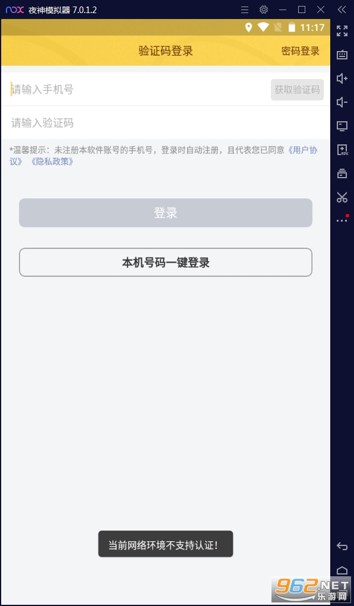Open keyboard mapping tool in sidebar

(x=342, y=55)
